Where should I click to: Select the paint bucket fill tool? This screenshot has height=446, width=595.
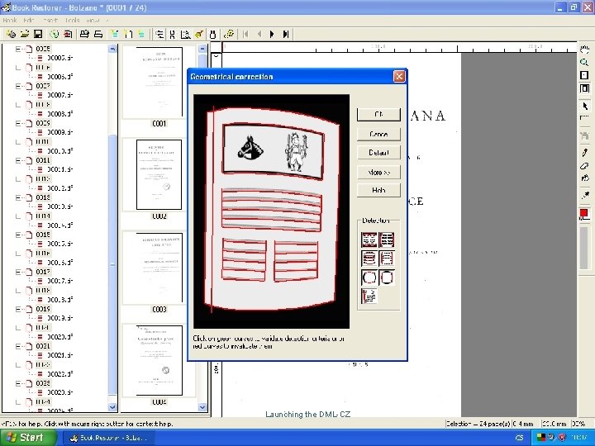(584, 178)
